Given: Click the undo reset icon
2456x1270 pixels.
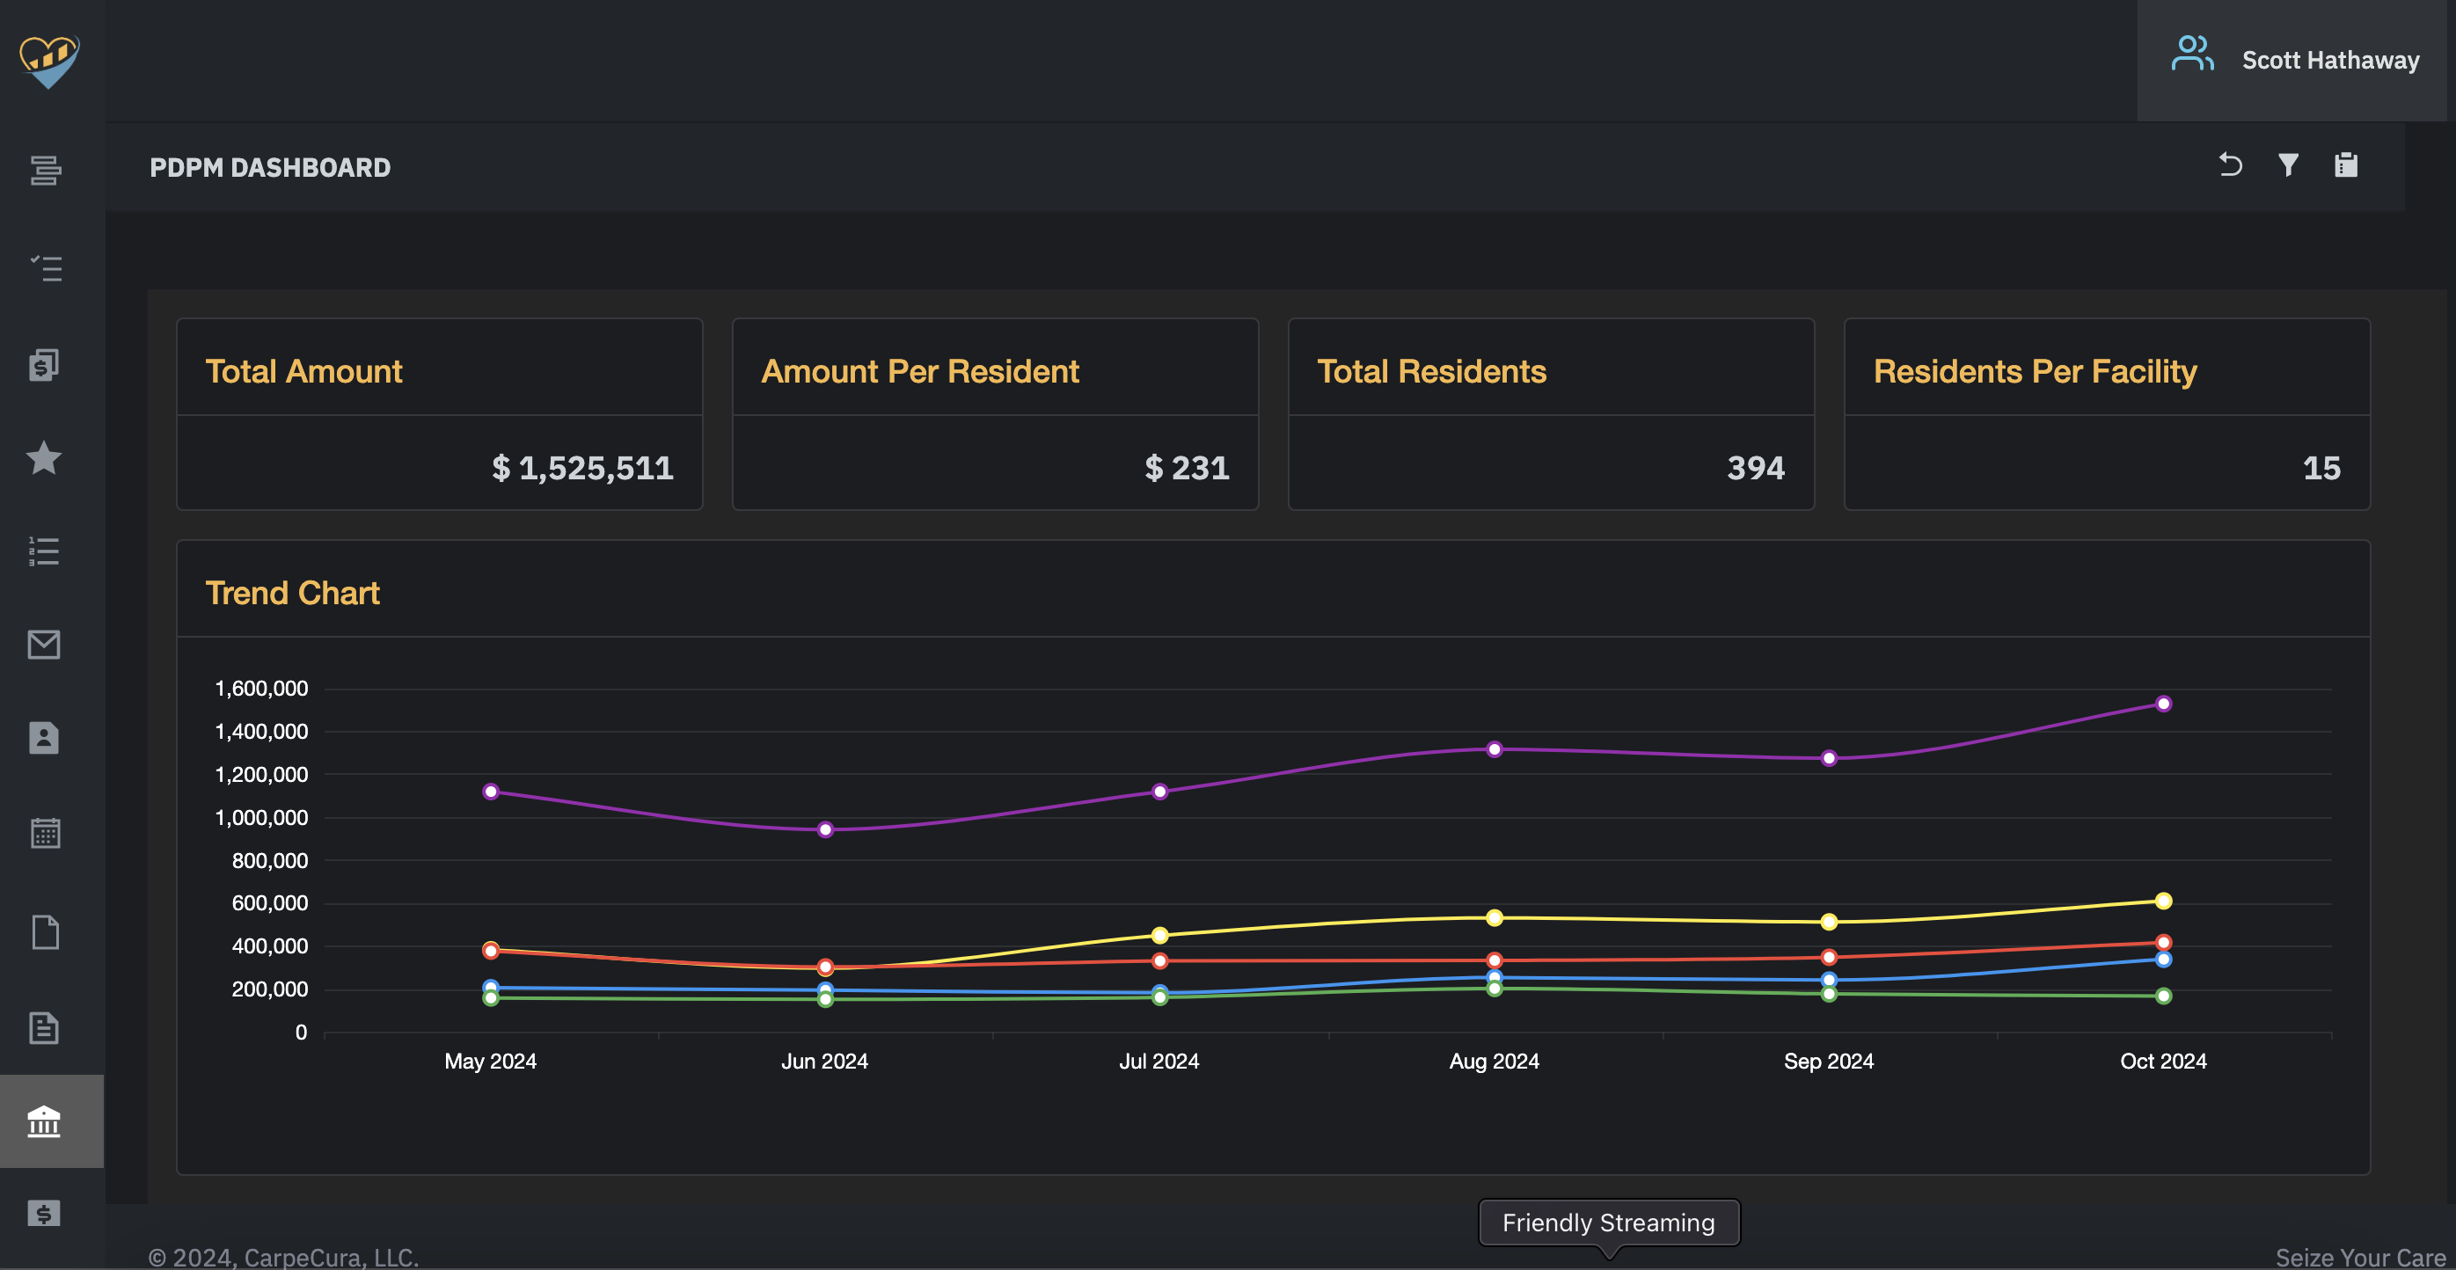Looking at the screenshot, I should click(x=2230, y=165).
